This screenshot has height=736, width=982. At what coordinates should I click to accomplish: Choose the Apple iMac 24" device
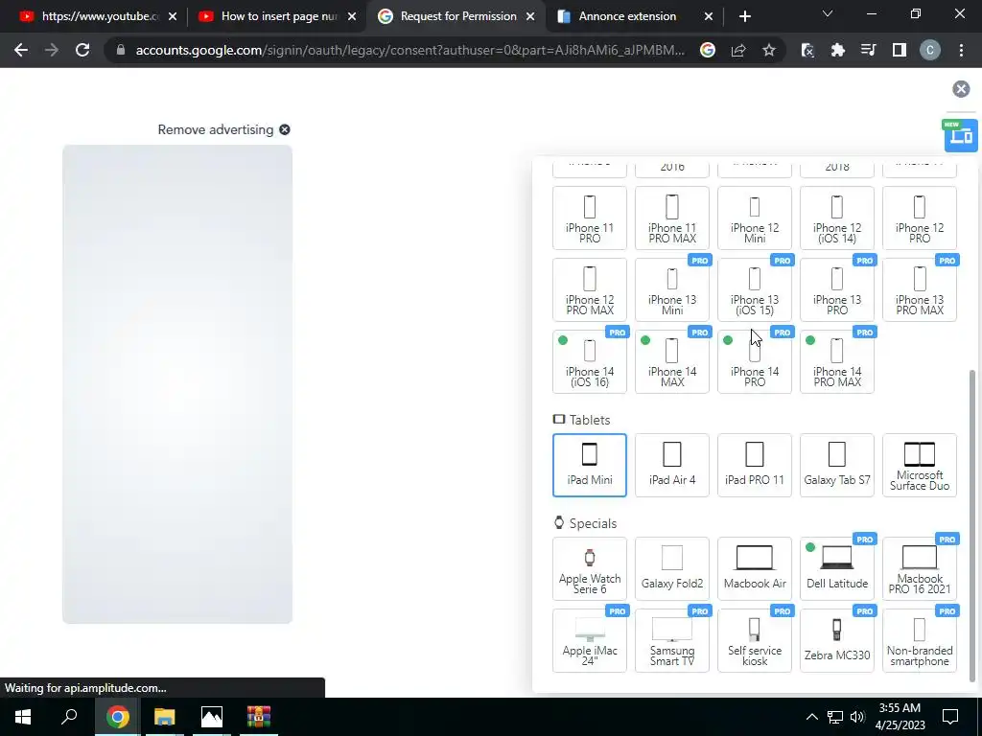pyautogui.click(x=590, y=640)
